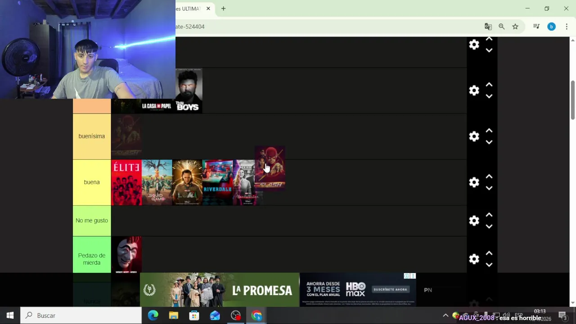Open settings gear for the La Casa de Papel row

pos(474,90)
